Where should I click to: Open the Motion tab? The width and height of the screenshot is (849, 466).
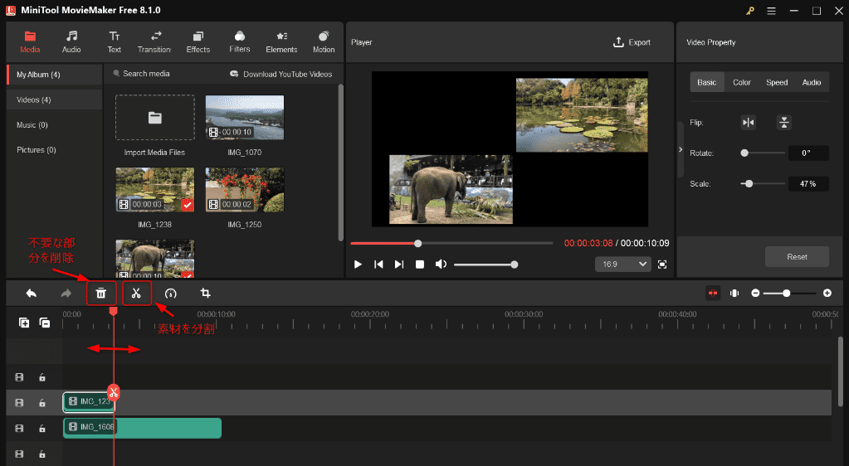pyautogui.click(x=324, y=42)
